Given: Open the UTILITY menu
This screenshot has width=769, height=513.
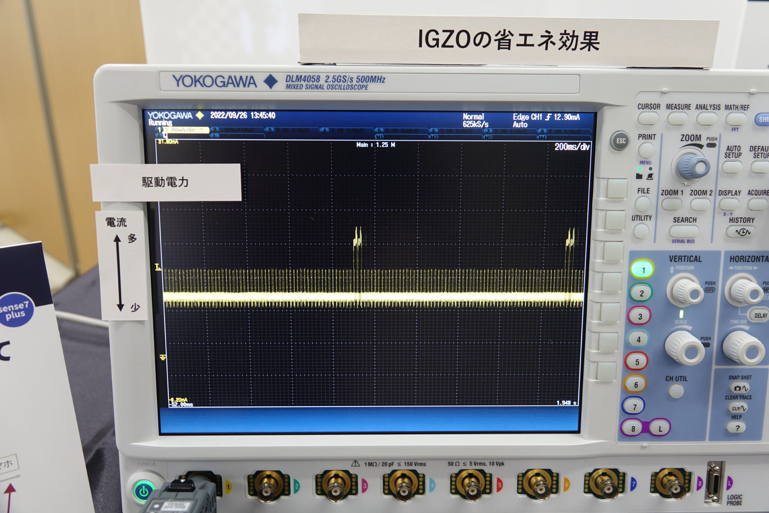Looking at the screenshot, I should tap(641, 232).
